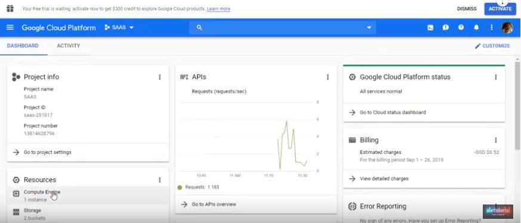Open the user account avatar
This screenshot has height=223, width=521.
pyautogui.click(x=507, y=27)
